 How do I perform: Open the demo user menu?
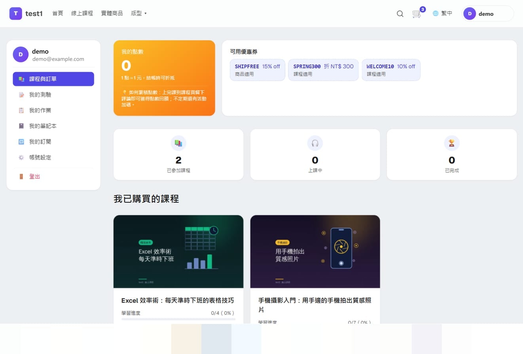pyautogui.click(x=488, y=13)
